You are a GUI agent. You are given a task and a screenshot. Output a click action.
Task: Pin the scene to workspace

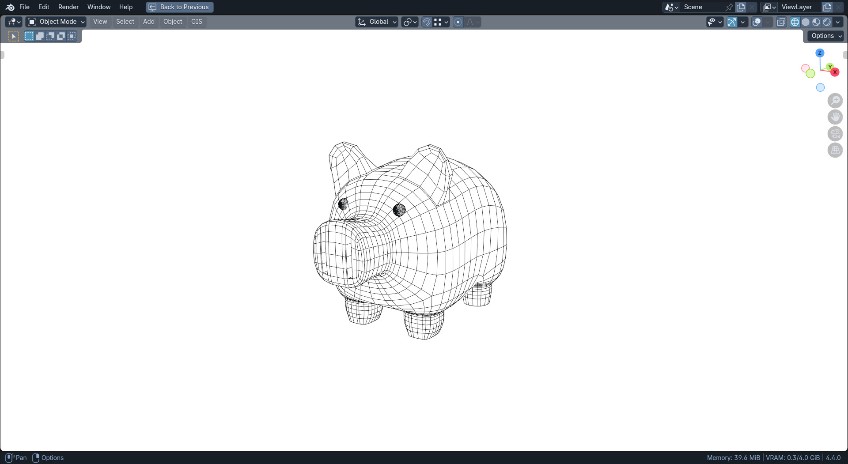tap(729, 7)
